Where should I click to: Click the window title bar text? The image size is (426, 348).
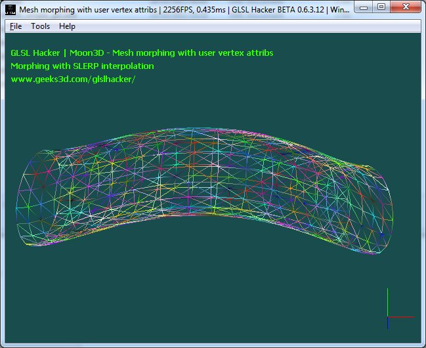click(184, 10)
